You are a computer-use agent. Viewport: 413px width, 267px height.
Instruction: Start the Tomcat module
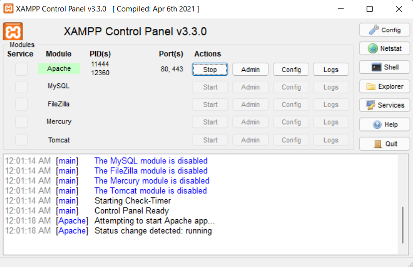coord(210,140)
